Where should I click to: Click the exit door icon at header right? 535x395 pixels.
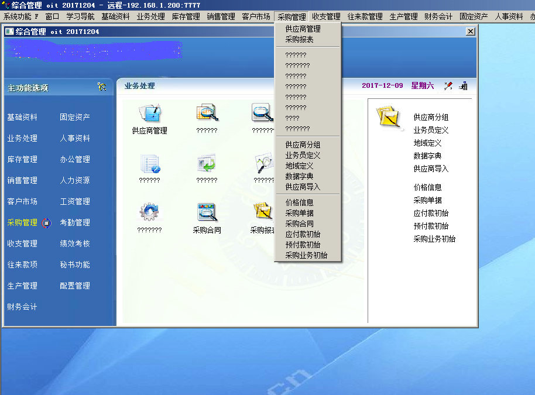click(463, 86)
